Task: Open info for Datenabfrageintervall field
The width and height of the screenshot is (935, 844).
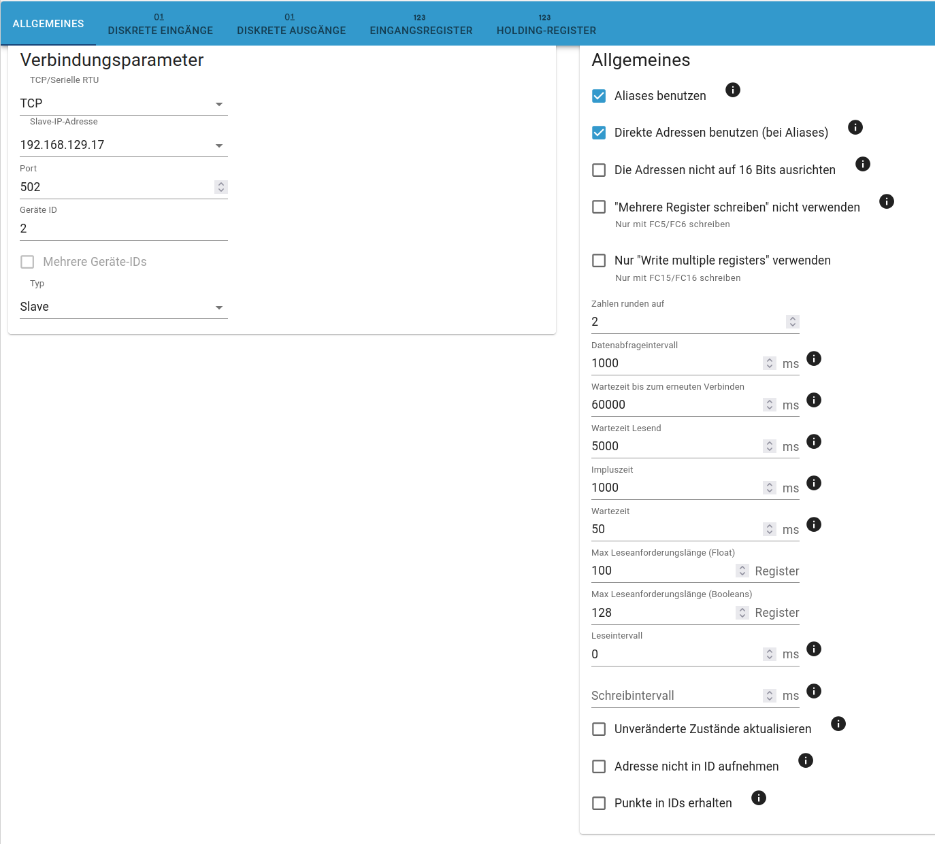Action: [x=813, y=358]
